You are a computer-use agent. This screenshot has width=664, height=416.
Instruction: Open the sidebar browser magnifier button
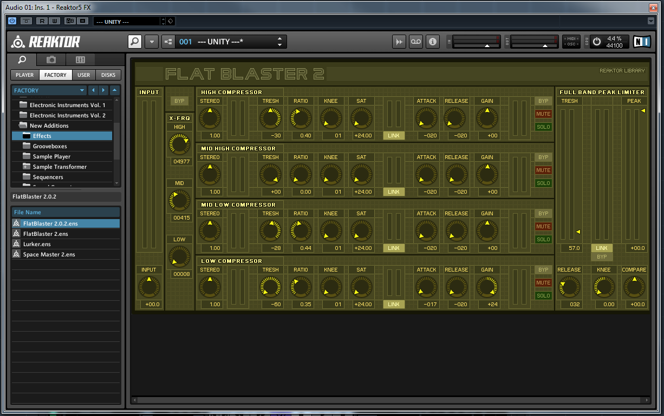tap(135, 42)
